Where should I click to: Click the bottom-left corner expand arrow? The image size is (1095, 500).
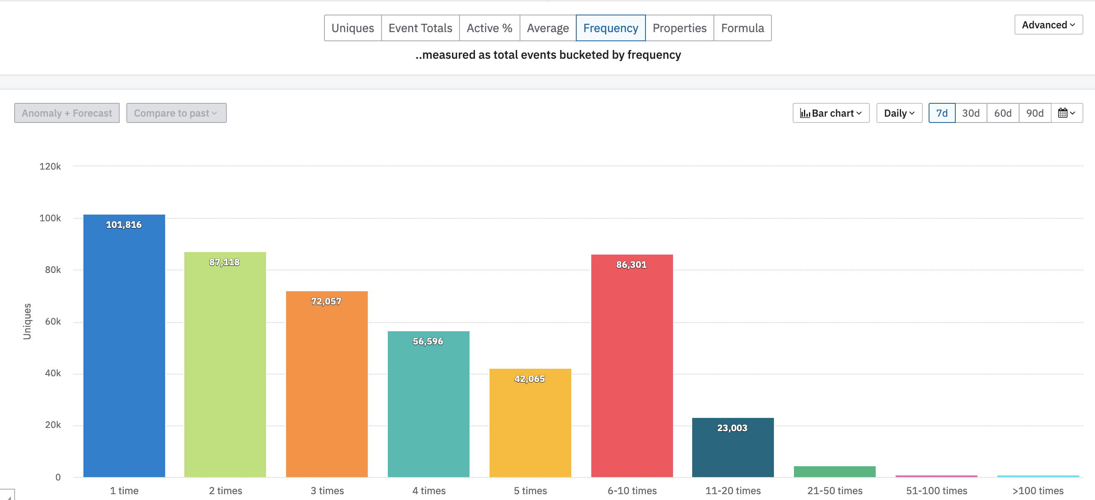(8, 495)
